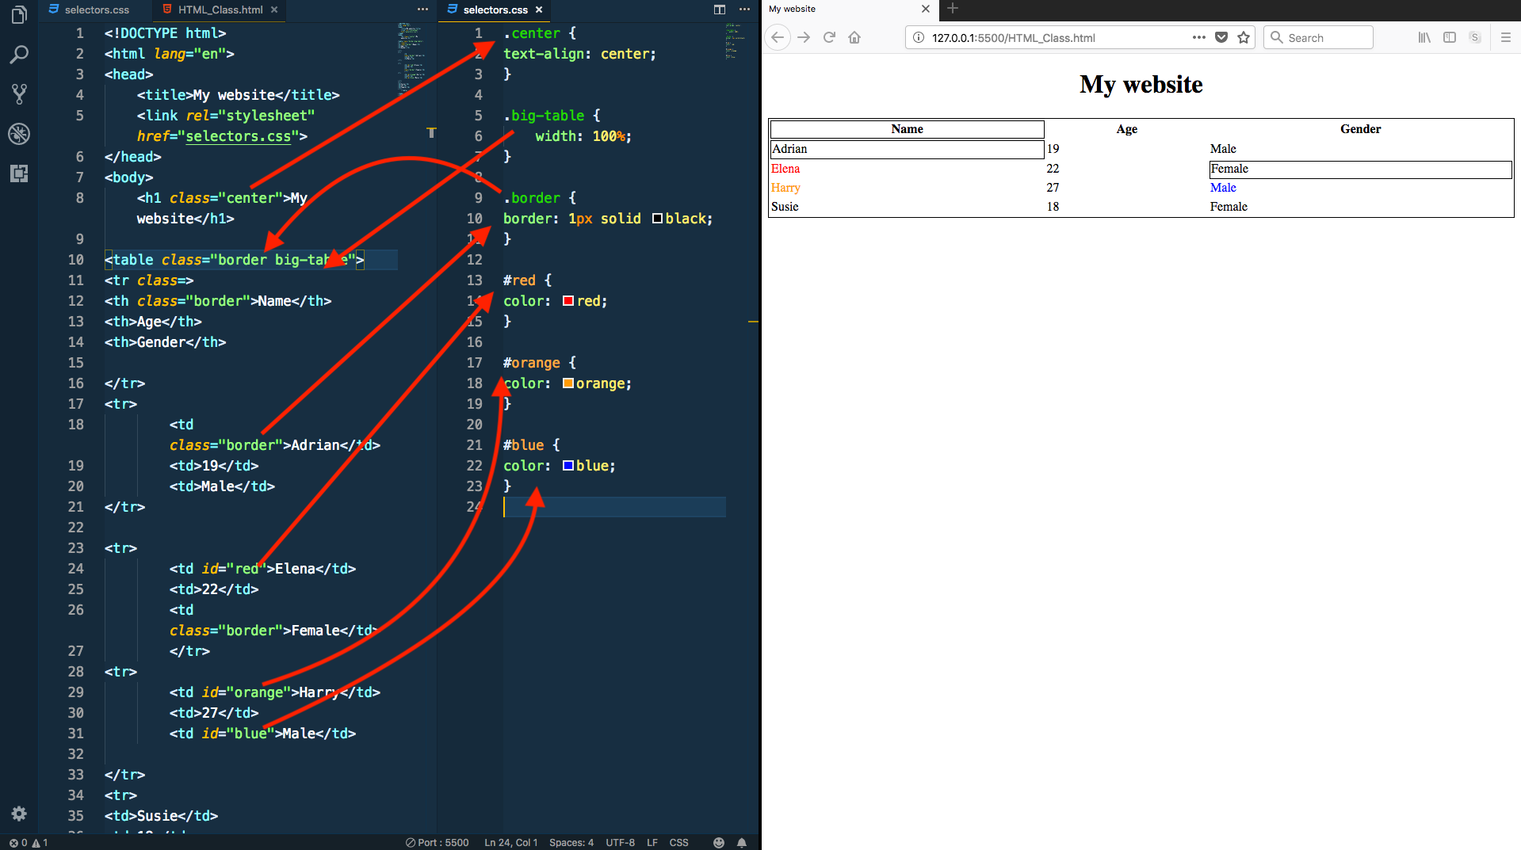The image size is (1521, 850).
Task: Go to browser home page
Action: pos(854,37)
